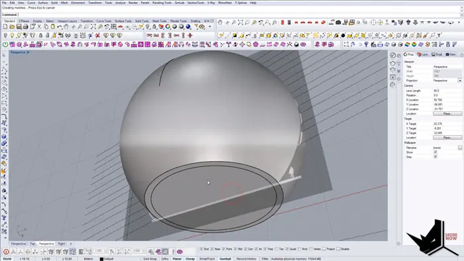This screenshot has width=464, height=261.
Task: Click the blue render sphere icon
Action: [x=188, y=27]
